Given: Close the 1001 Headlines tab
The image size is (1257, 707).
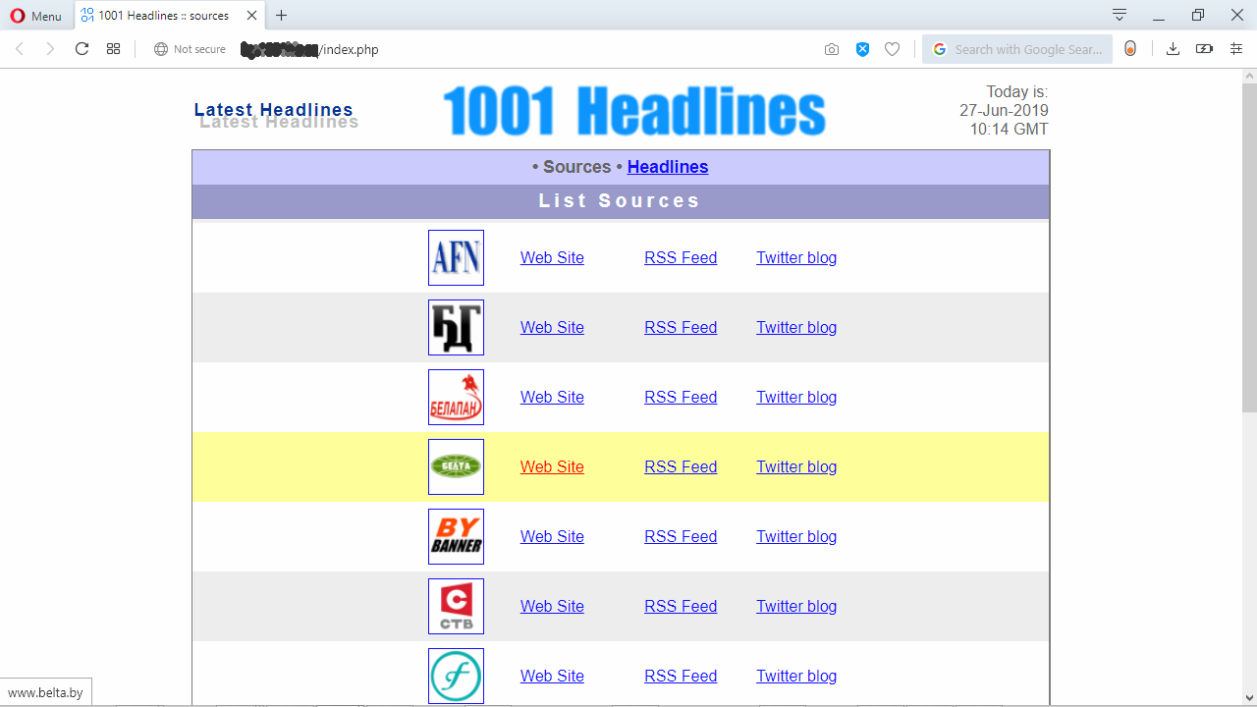Looking at the screenshot, I should coord(251,16).
